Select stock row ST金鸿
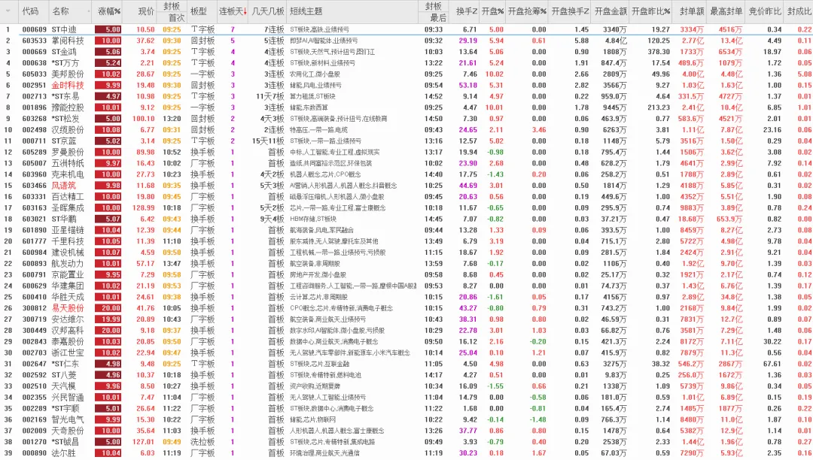This screenshot has height=460, width=813. pos(406,52)
